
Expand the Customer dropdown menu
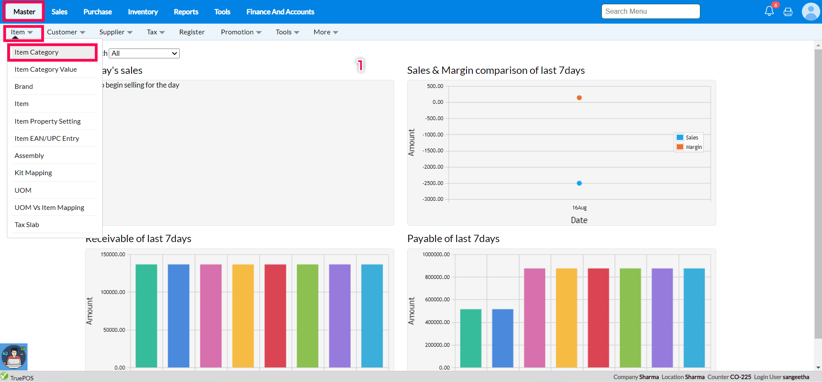point(66,32)
